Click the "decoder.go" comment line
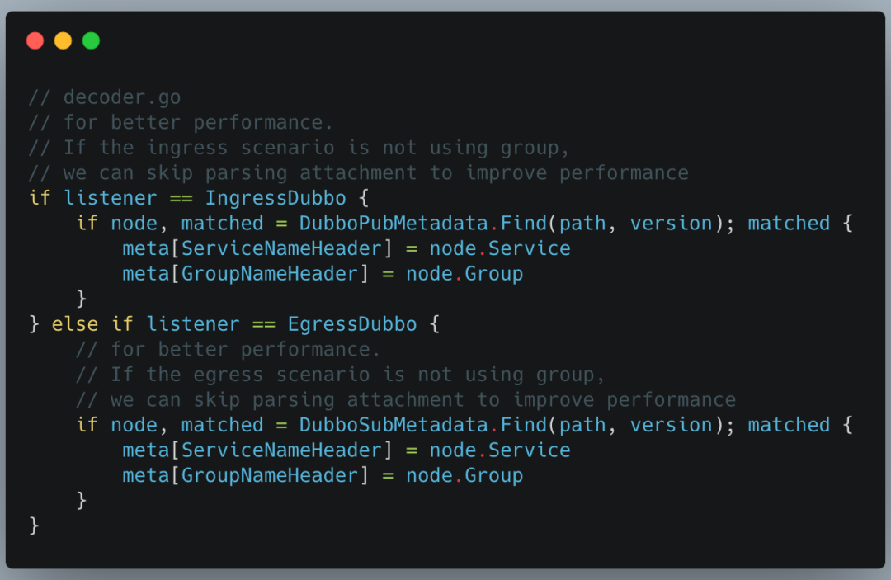Viewport: 891px width, 580px height. [x=105, y=97]
